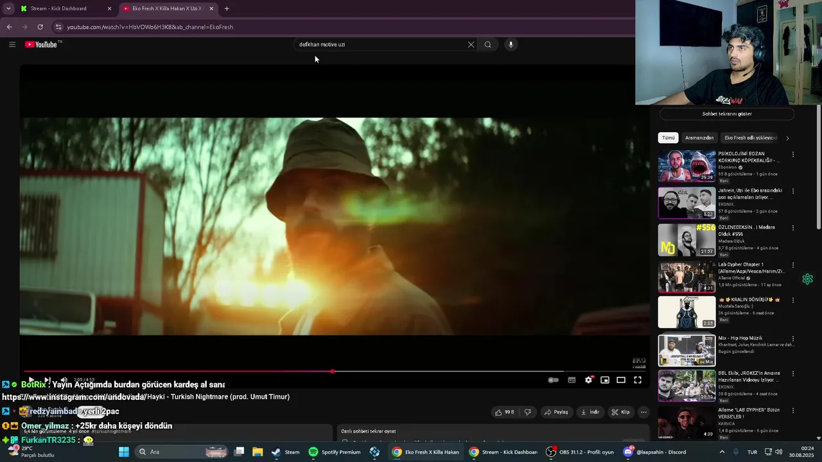The width and height of the screenshot is (822, 462).
Task: Click 'Sohbet tekrarını göster' button
Action: [727, 114]
